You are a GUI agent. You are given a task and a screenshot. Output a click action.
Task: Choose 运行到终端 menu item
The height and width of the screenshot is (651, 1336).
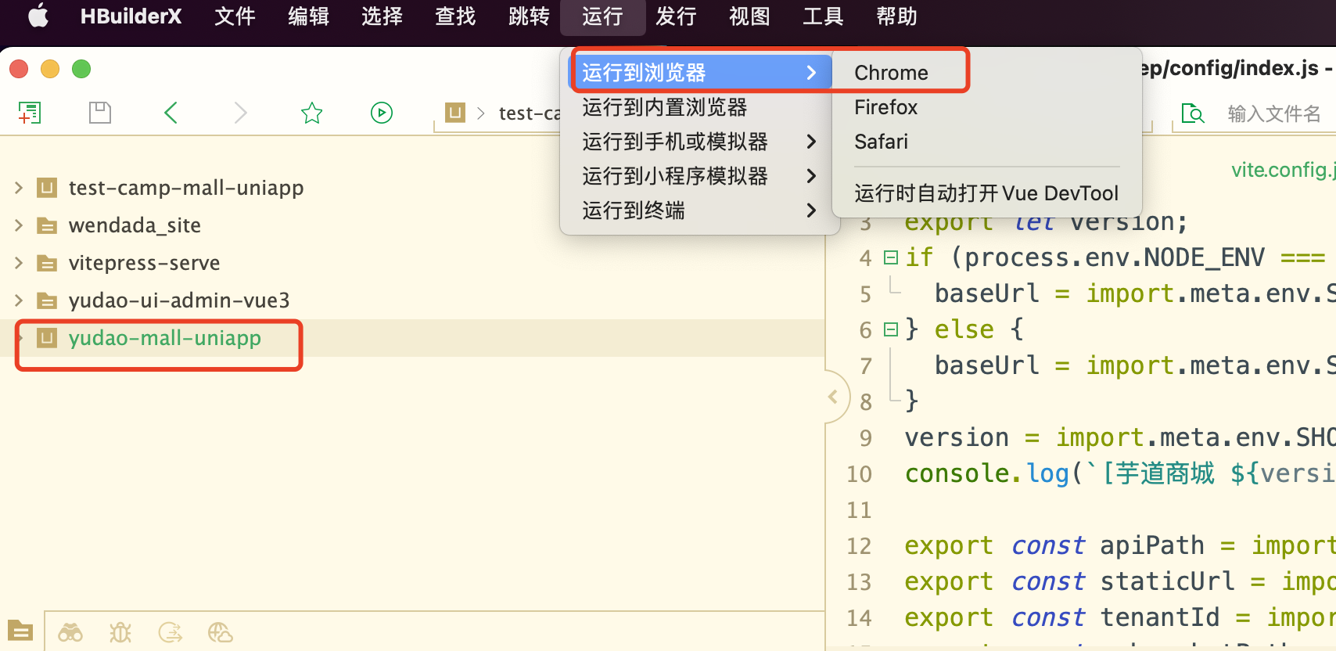[x=699, y=210]
